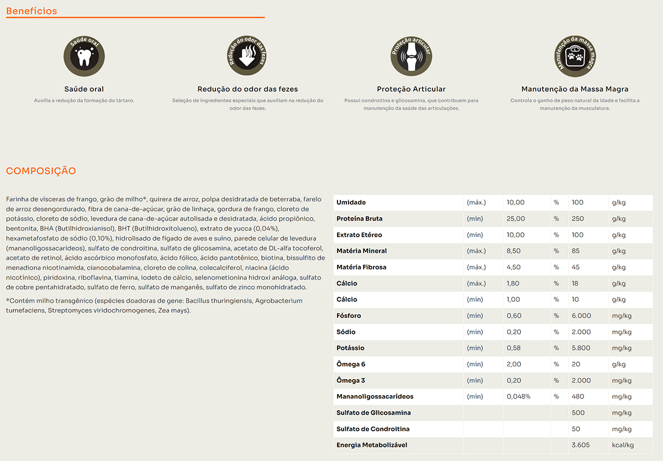Image resolution: width=663 pixels, height=461 pixels.
Task: Click the Saúde oral title text
Action: (84, 89)
